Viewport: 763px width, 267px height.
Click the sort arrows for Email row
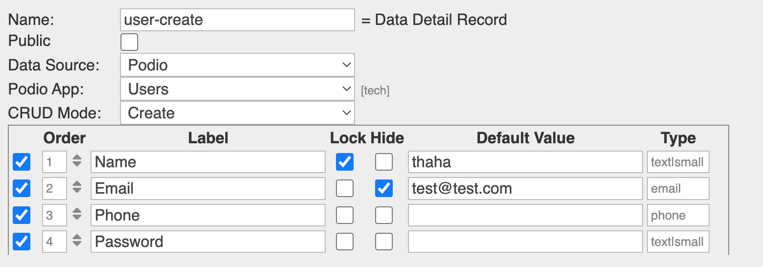(x=77, y=189)
